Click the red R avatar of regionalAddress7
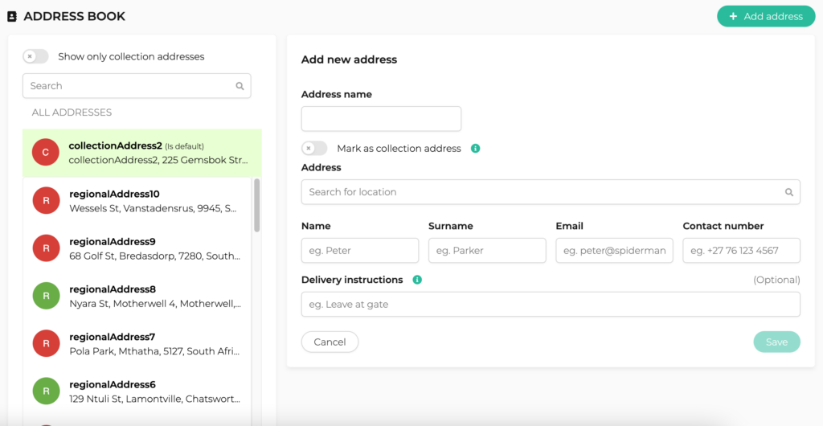The height and width of the screenshot is (426, 823). click(x=46, y=343)
